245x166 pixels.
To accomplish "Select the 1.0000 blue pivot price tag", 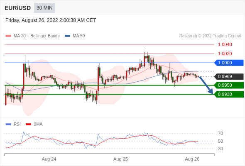I will click(229, 63).
